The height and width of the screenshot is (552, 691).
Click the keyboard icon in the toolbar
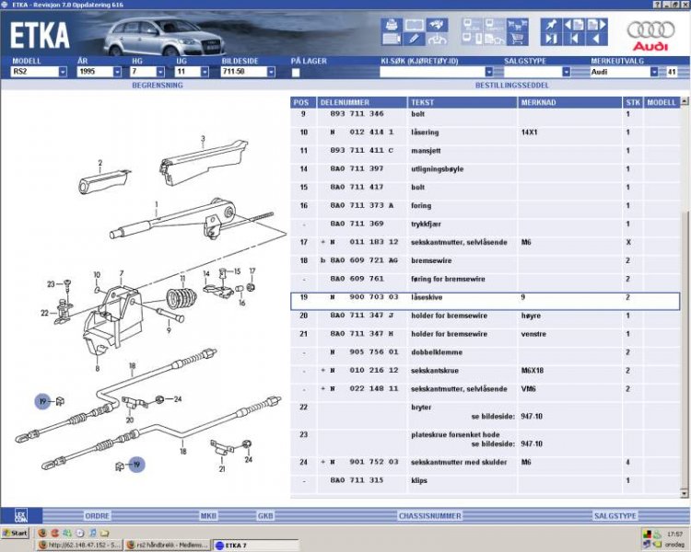coord(391,39)
